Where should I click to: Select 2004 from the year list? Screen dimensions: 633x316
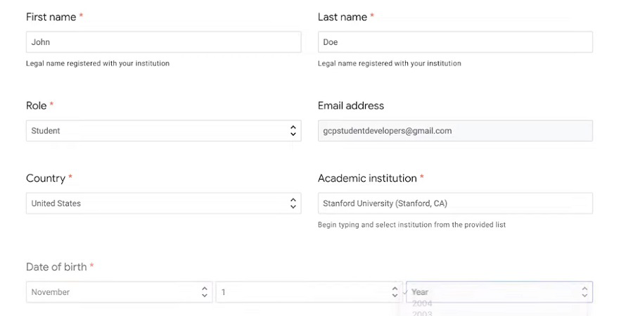(423, 304)
